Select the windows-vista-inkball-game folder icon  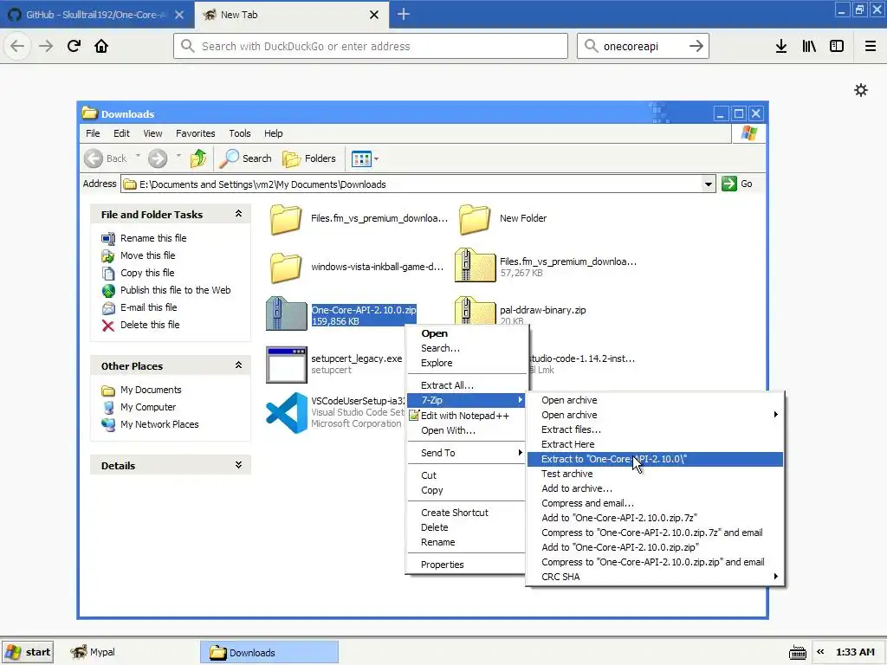(285, 267)
